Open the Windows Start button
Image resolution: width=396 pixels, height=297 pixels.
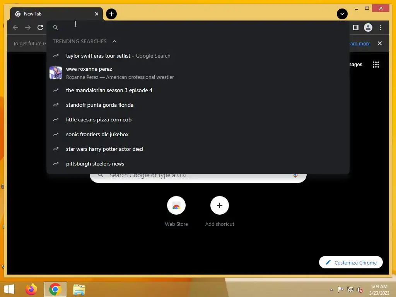9,289
